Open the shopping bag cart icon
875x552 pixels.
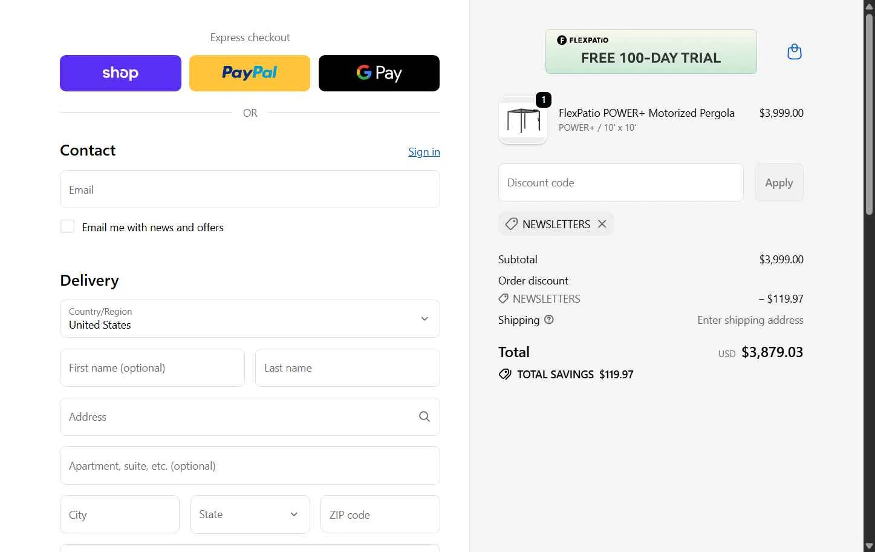pos(795,52)
